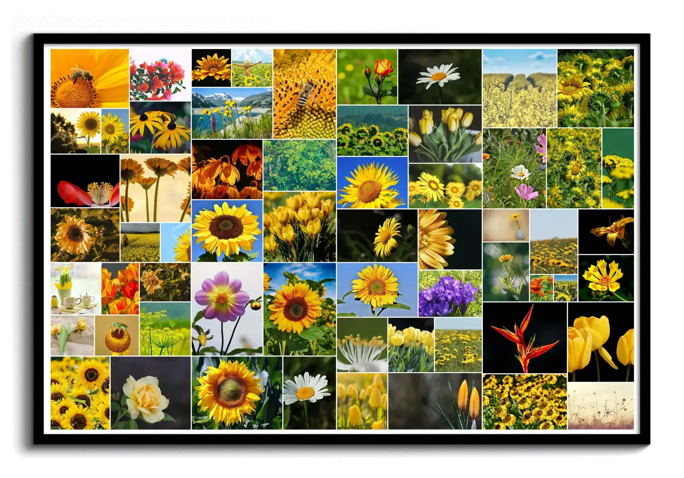This screenshot has height=478, width=684.
Task: Select the yellow flower in blue vase photo
Action: tap(506, 225)
